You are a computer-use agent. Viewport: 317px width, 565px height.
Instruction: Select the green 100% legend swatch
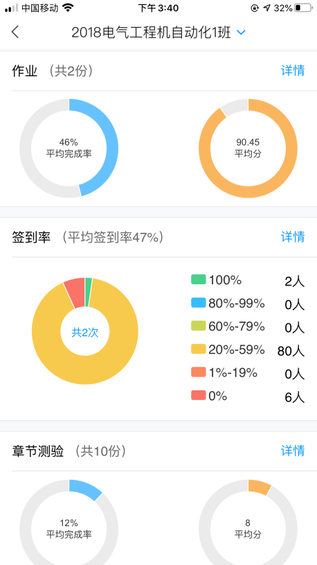click(198, 279)
